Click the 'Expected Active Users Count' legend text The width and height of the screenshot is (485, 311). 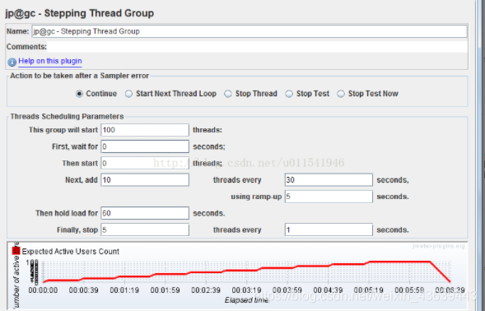[71, 251]
